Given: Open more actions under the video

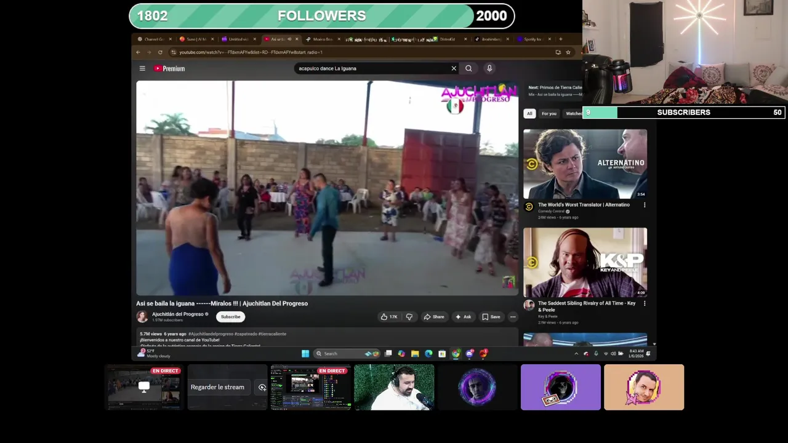Looking at the screenshot, I should pos(513,317).
